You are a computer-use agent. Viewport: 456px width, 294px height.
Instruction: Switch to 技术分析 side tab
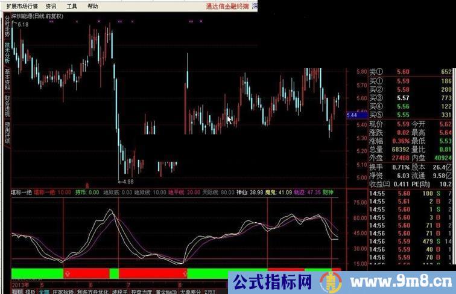click(7, 53)
